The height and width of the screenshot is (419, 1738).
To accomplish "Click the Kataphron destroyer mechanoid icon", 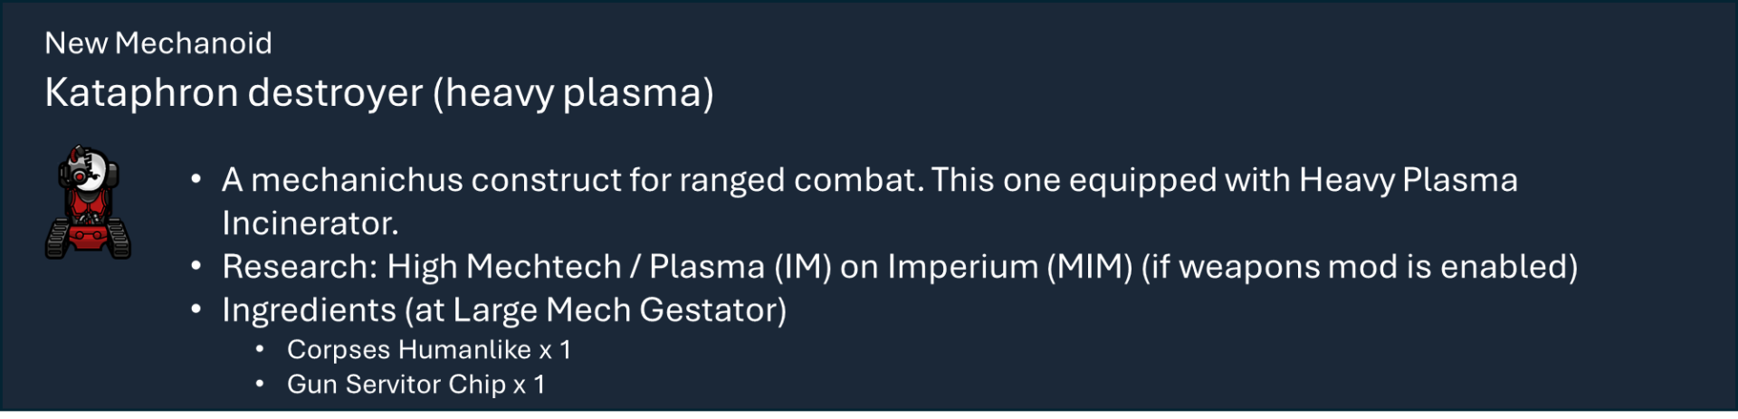I will pyautogui.click(x=88, y=203).
